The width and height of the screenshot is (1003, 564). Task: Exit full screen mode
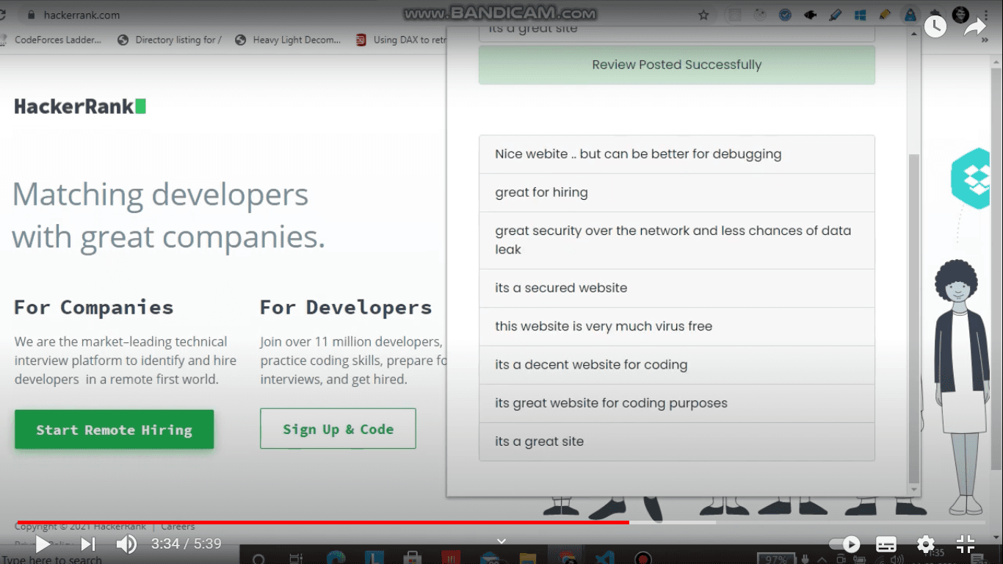966,544
